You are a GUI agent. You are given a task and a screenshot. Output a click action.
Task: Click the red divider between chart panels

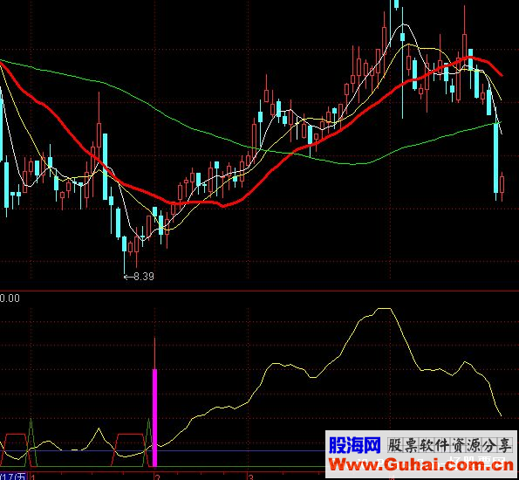(x=260, y=291)
